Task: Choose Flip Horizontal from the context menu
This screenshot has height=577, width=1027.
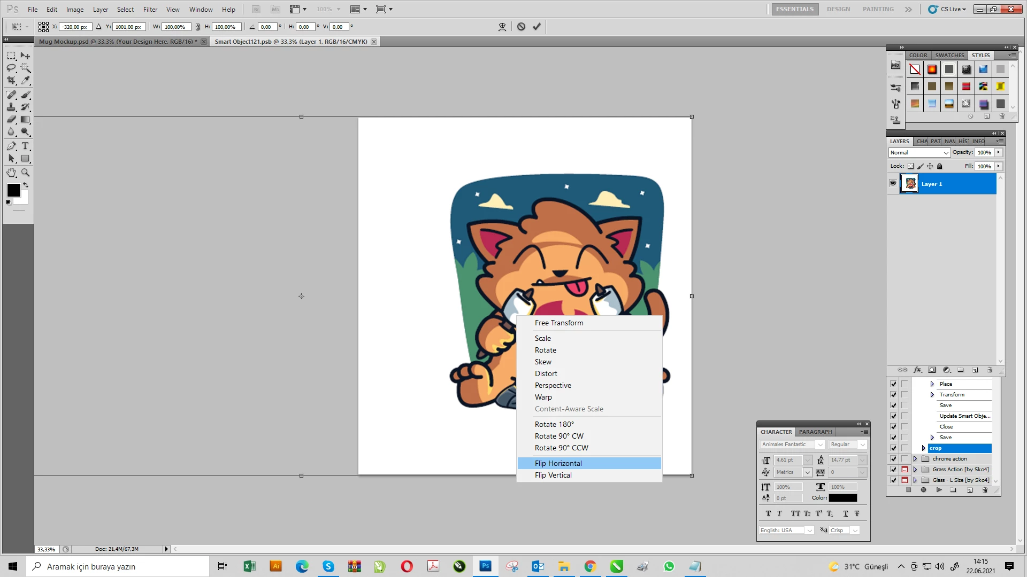Action: (x=558, y=463)
